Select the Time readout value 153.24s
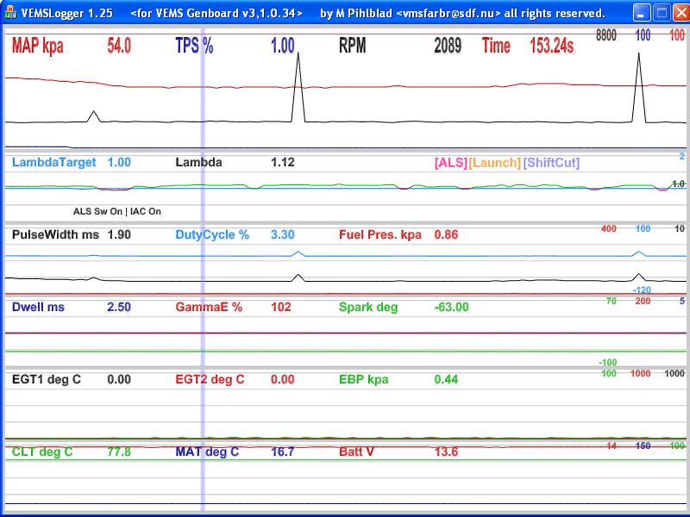This screenshot has width=690, height=517. (552, 47)
